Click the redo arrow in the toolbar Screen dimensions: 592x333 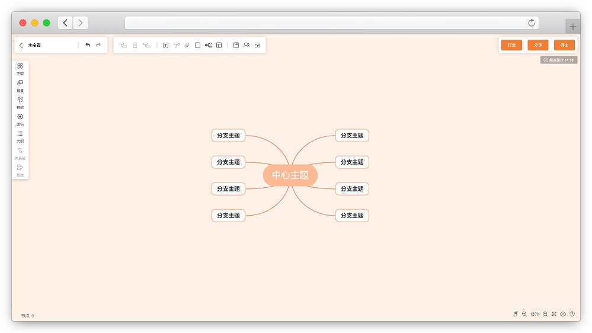(98, 45)
